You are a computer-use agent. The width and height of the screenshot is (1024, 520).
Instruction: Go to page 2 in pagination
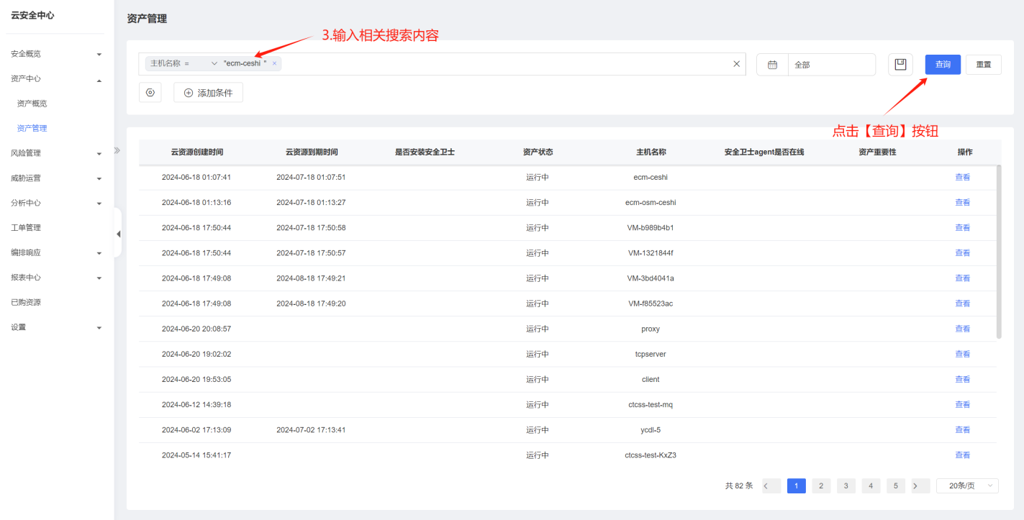pos(821,486)
